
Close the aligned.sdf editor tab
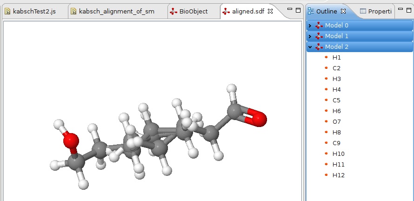pos(270,11)
